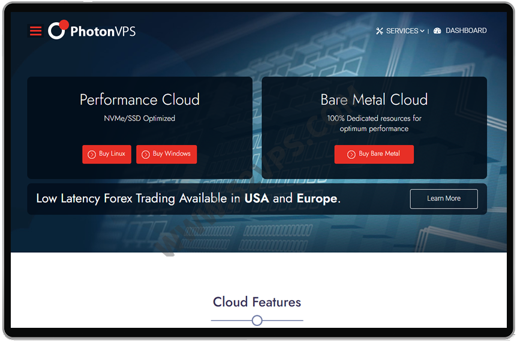Click the Performance Cloud heading
Image resolution: width=517 pixels, height=341 pixels.
click(140, 99)
